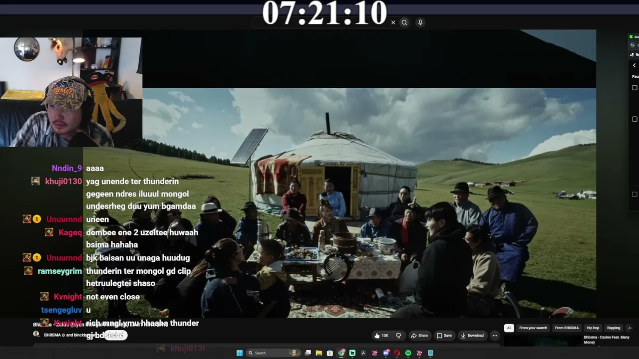Click the chat username Nndin_9
Screen dimensions: 639x359
pyautogui.click(x=67, y=169)
